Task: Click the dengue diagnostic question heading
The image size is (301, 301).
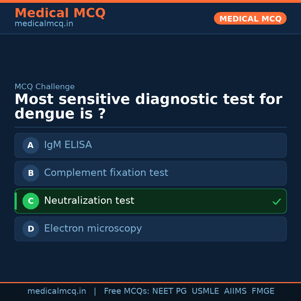Action: tap(148, 107)
